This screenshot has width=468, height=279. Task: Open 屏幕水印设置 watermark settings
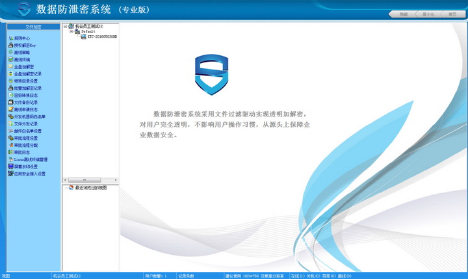(23, 166)
